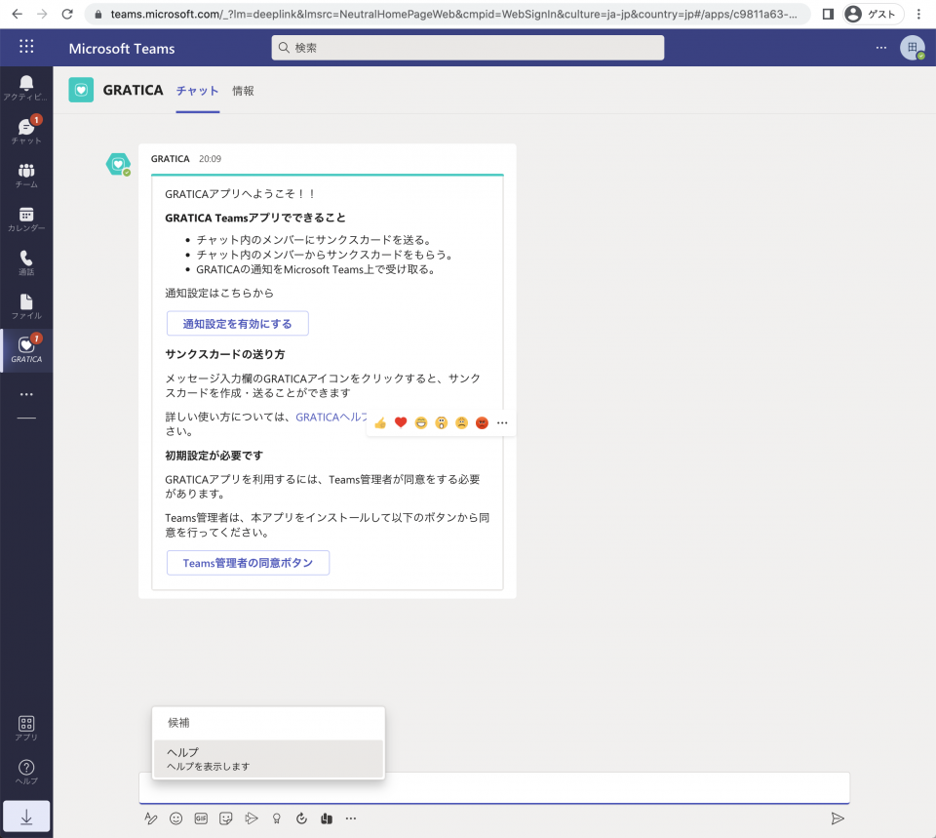React with the laughing emoji
936x838 pixels.
pyautogui.click(x=421, y=422)
